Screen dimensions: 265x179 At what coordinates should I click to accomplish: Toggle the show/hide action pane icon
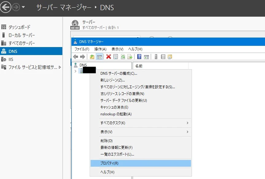tap(146, 57)
